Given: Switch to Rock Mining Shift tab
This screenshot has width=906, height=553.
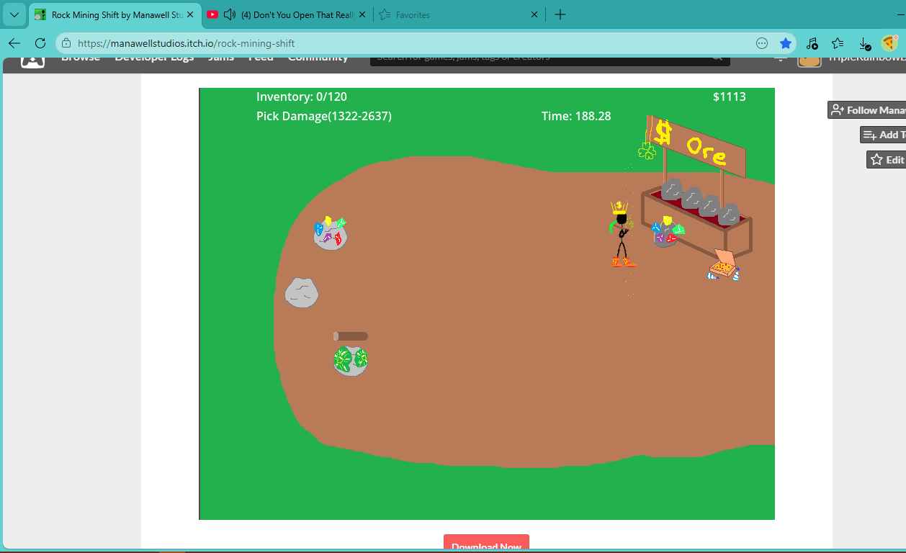Looking at the screenshot, I should point(115,14).
